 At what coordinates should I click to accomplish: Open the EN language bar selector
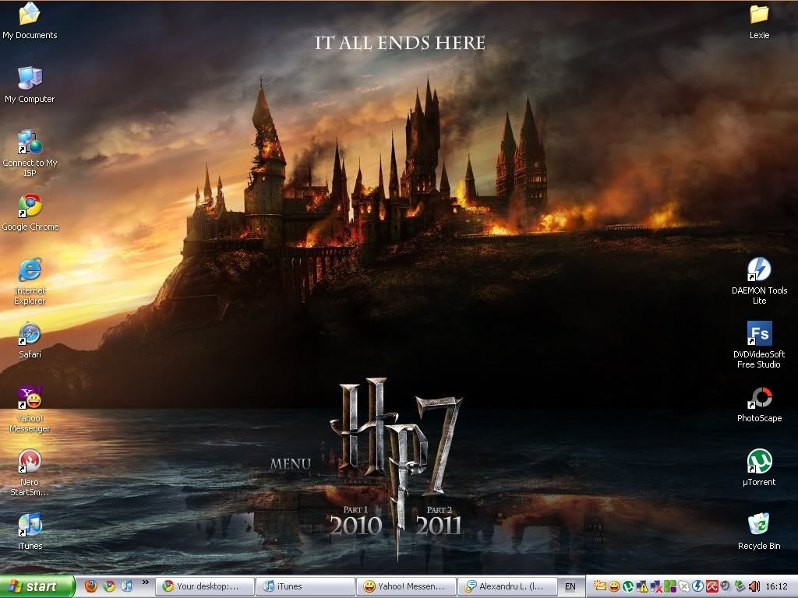click(x=570, y=586)
